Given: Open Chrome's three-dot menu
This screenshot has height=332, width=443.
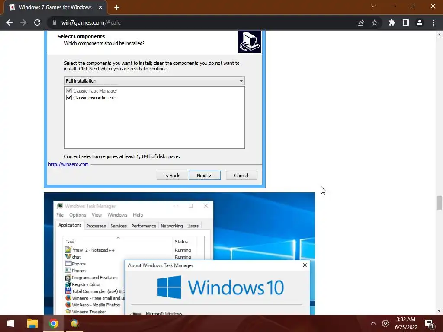Looking at the screenshot, I should [x=433, y=22].
